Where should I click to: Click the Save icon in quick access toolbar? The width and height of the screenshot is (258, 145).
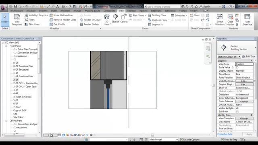[x=15, y=6]
